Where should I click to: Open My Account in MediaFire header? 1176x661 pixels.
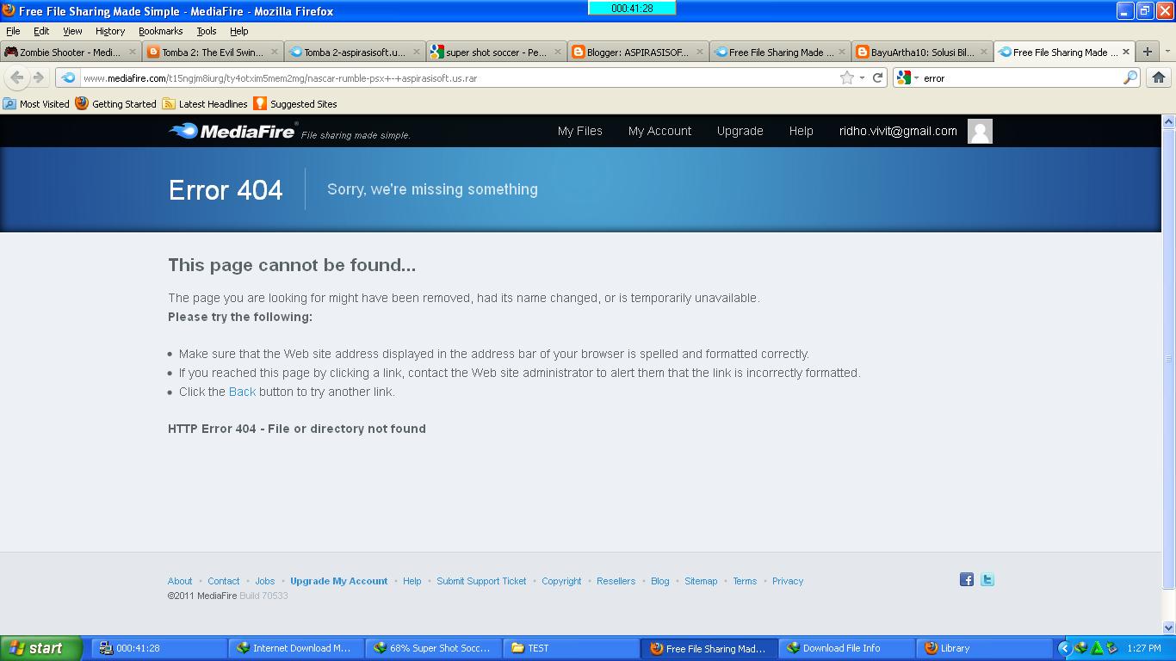[659, 131]
